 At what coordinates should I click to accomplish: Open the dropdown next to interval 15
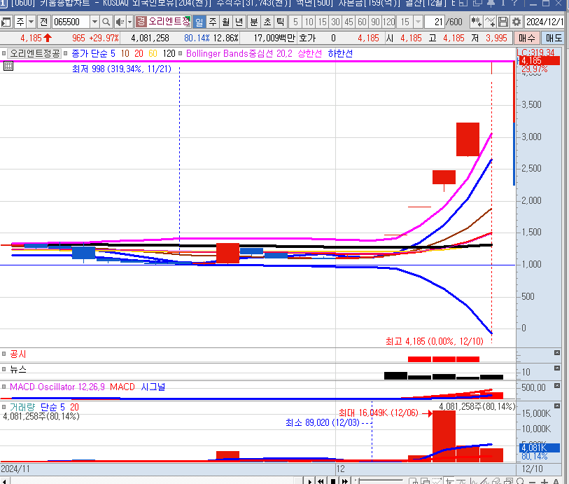[419, 22]
